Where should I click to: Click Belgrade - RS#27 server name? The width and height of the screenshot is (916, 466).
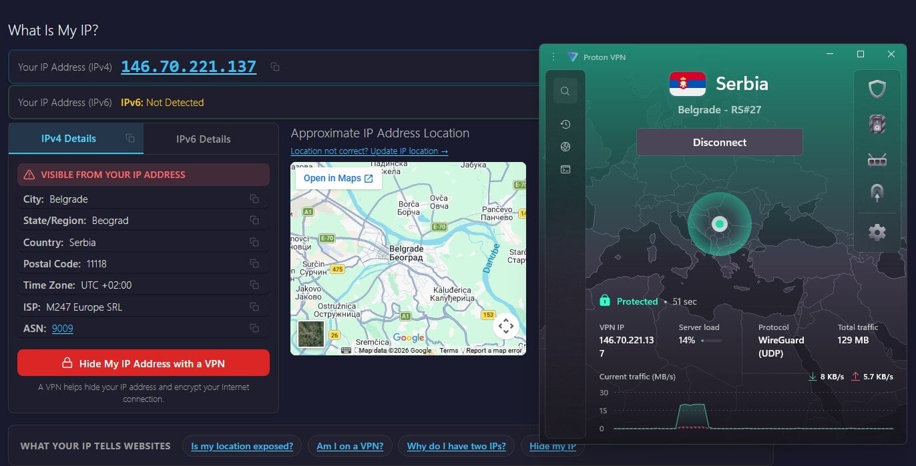(719, 110)
